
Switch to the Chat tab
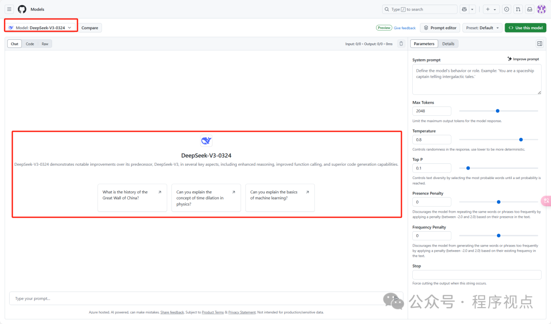[x=14, y=44]
